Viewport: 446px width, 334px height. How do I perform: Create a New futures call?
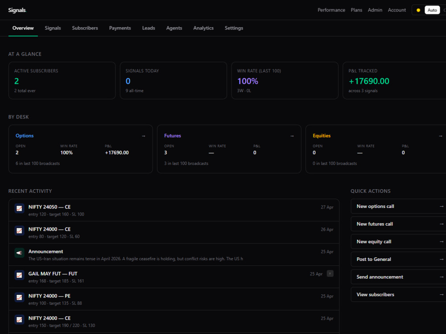coord(398,224)
